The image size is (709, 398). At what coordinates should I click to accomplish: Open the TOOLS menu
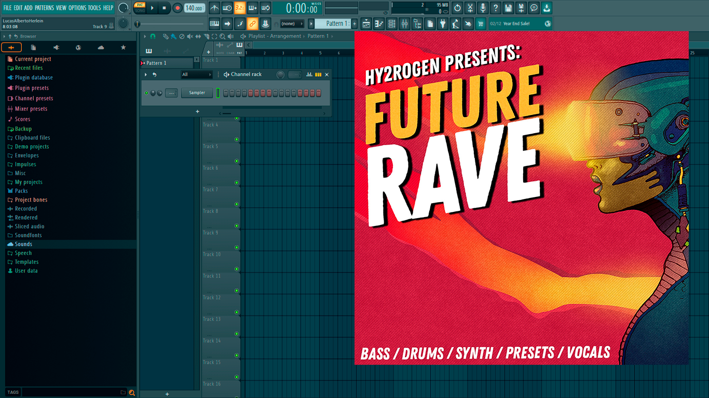click(x=94, y=8)
